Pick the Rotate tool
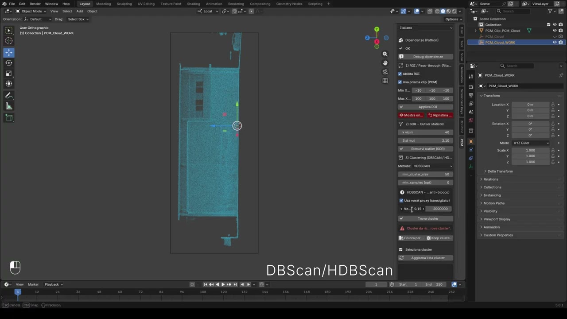Screen dimensions: 567x319 click(9, 63)
